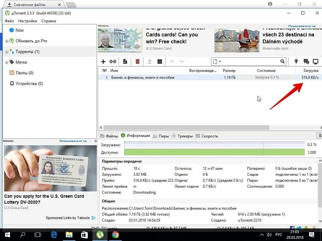Click the chat bubbles icon in toolbar
The image size is (322, 241).
[x=306, y=61]
